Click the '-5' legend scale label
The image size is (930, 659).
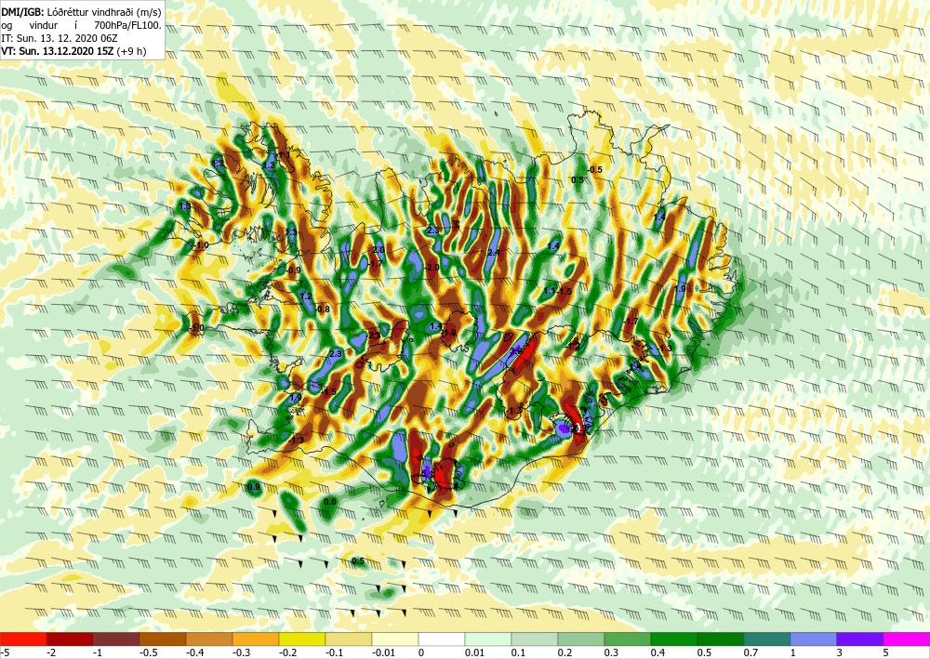tap(5, 652)
